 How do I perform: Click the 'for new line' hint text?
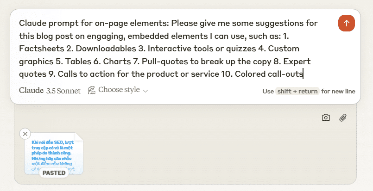pyautogui.click(x=338, y=91)
